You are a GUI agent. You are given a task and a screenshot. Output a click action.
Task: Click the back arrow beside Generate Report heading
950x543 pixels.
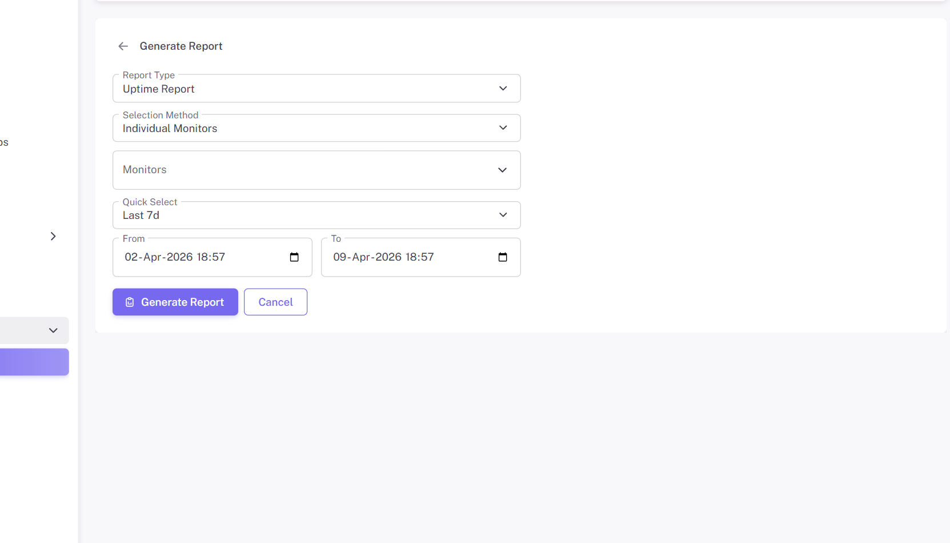point(123,46)
